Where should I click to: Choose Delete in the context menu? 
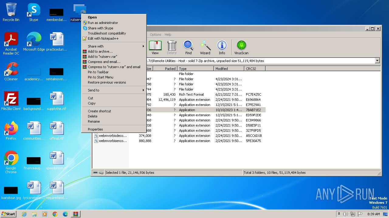[114, 116]
